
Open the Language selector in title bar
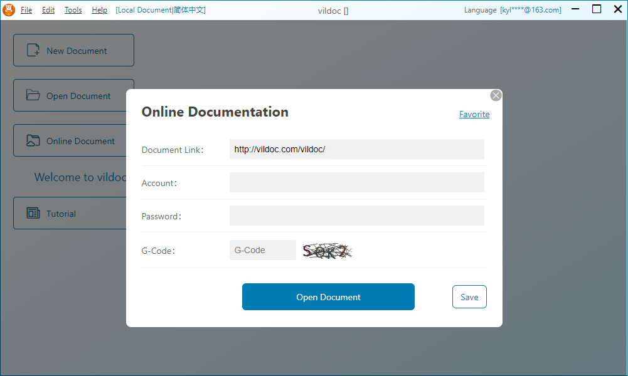[x=480, y=10]
